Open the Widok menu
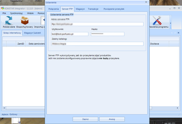This screenshot has width=182, height=124. tap(30, 13)
